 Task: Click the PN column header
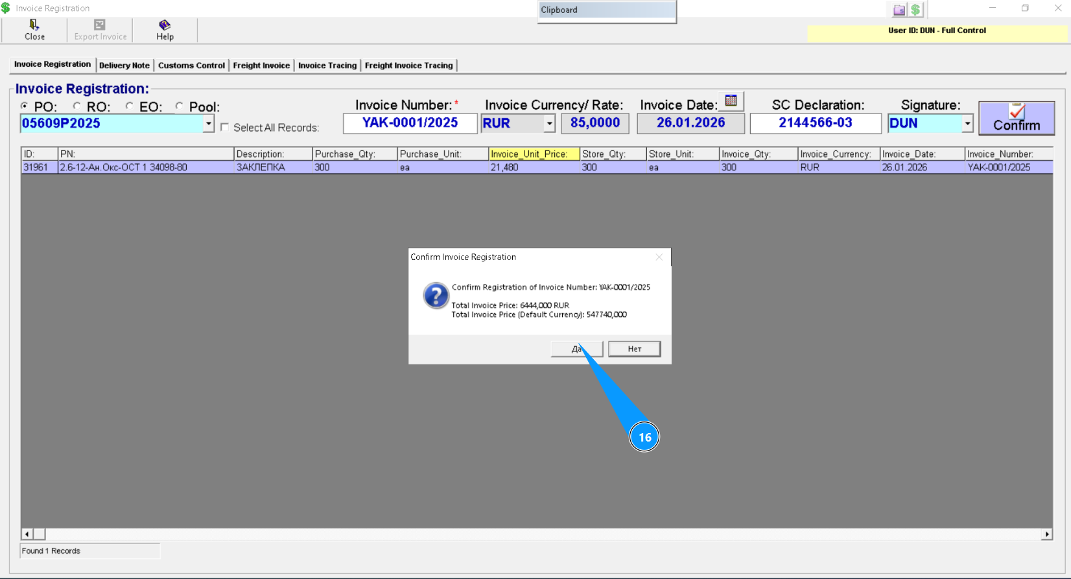point(146,154)
